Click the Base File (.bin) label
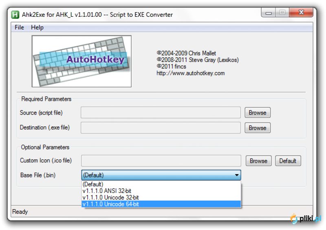Image resolution: width=326 pixels, height=230 pixels. coord(38,175)
